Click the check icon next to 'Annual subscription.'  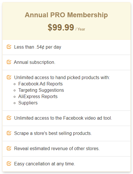(9, 62)
